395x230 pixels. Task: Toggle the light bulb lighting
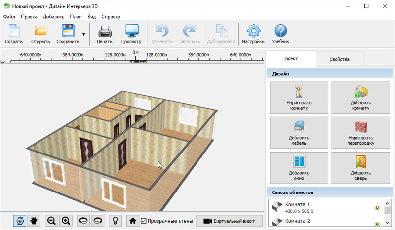[x=115, y=221]
